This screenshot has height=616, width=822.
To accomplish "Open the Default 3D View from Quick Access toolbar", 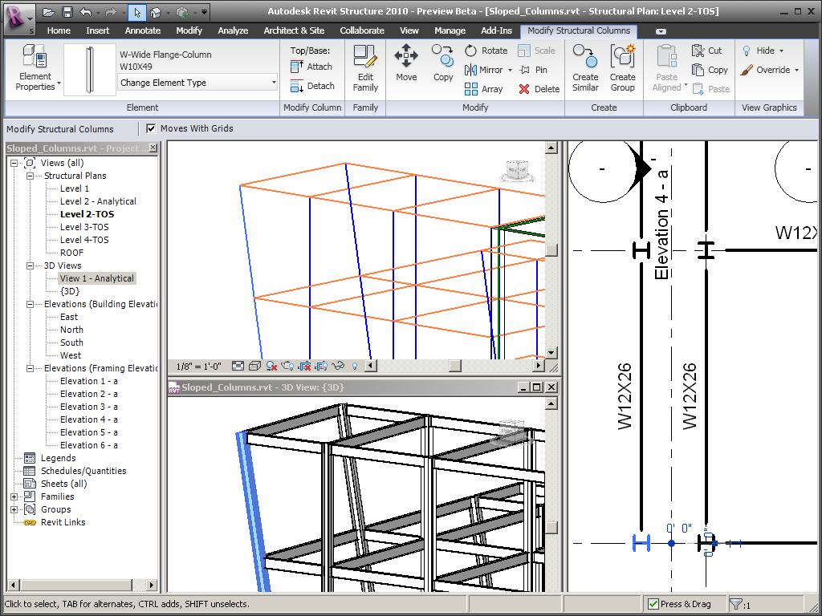I will pyautogui.click(x=155, y=12).
